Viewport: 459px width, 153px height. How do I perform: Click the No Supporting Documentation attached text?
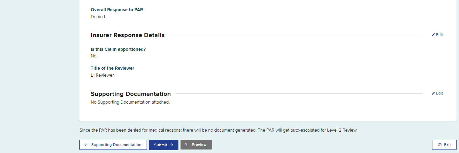[130, 102]
